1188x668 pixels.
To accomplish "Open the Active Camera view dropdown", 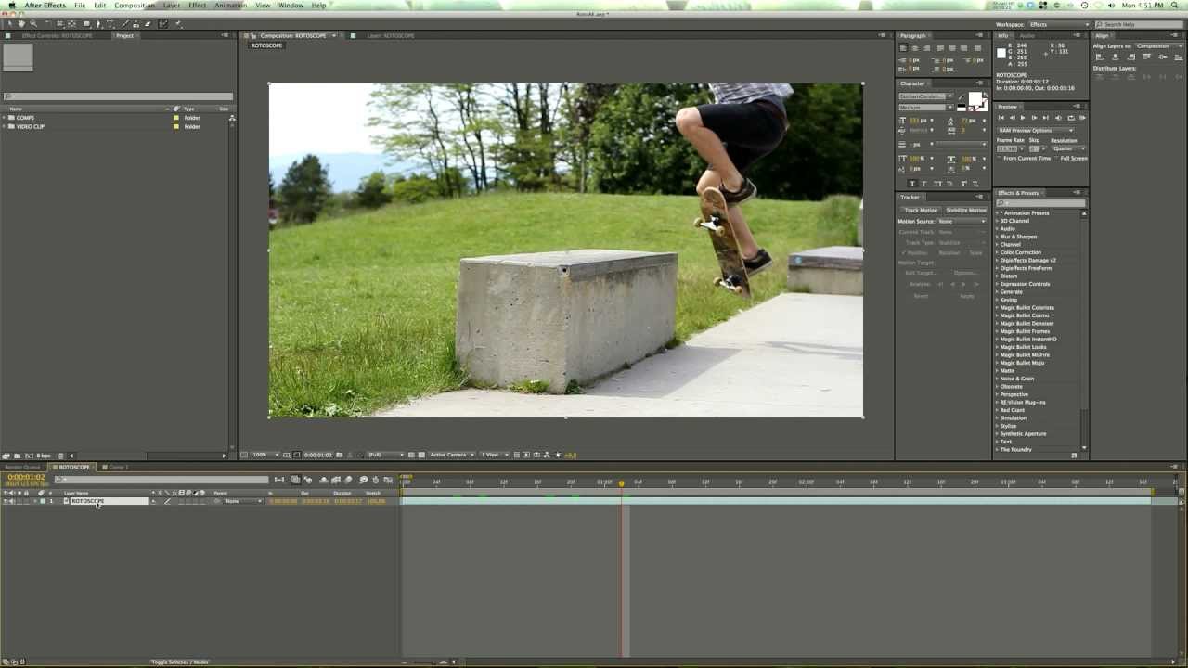I will click(x=452, y=455).
